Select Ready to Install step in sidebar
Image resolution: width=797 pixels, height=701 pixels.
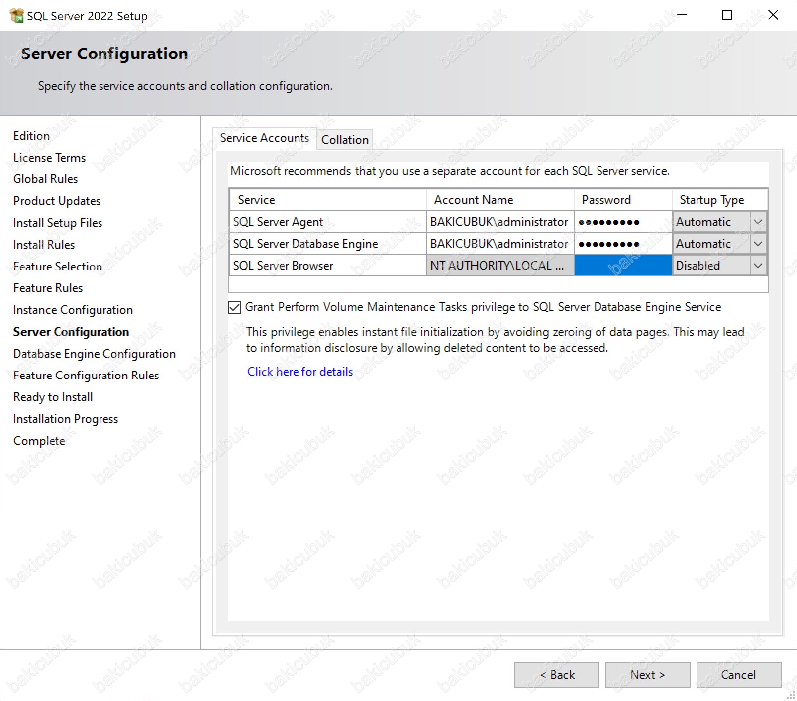53,397
